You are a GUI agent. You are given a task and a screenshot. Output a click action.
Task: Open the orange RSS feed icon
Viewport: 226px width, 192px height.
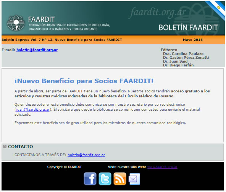click(x=120, y=179)
